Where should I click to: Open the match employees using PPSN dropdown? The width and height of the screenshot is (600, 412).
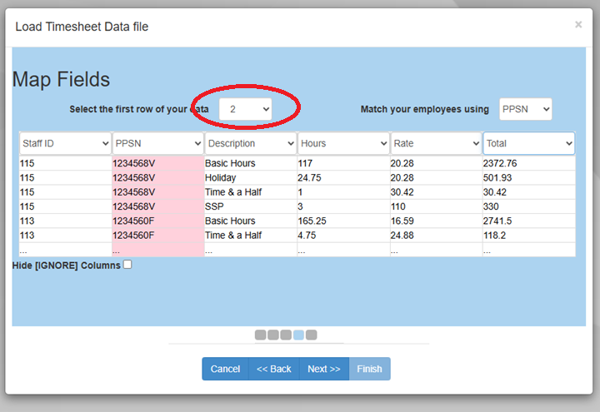pyautogui.click(x=525, y=109)
